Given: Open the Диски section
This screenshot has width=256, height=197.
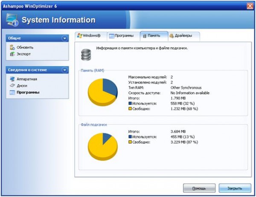Looking at the screenshot, I should (22, 86).
